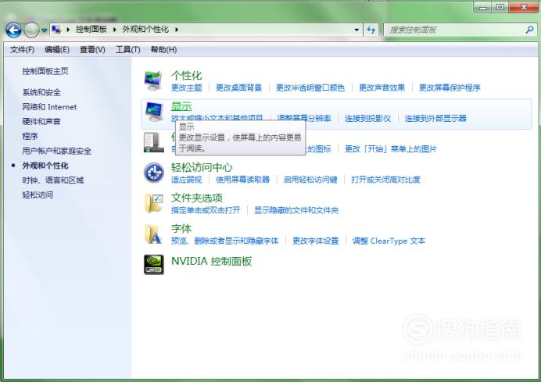This screenshot has width=541, height=382.
Task: Click 打开或关闭高对比度 link
Action: click(x=385, y=180)
